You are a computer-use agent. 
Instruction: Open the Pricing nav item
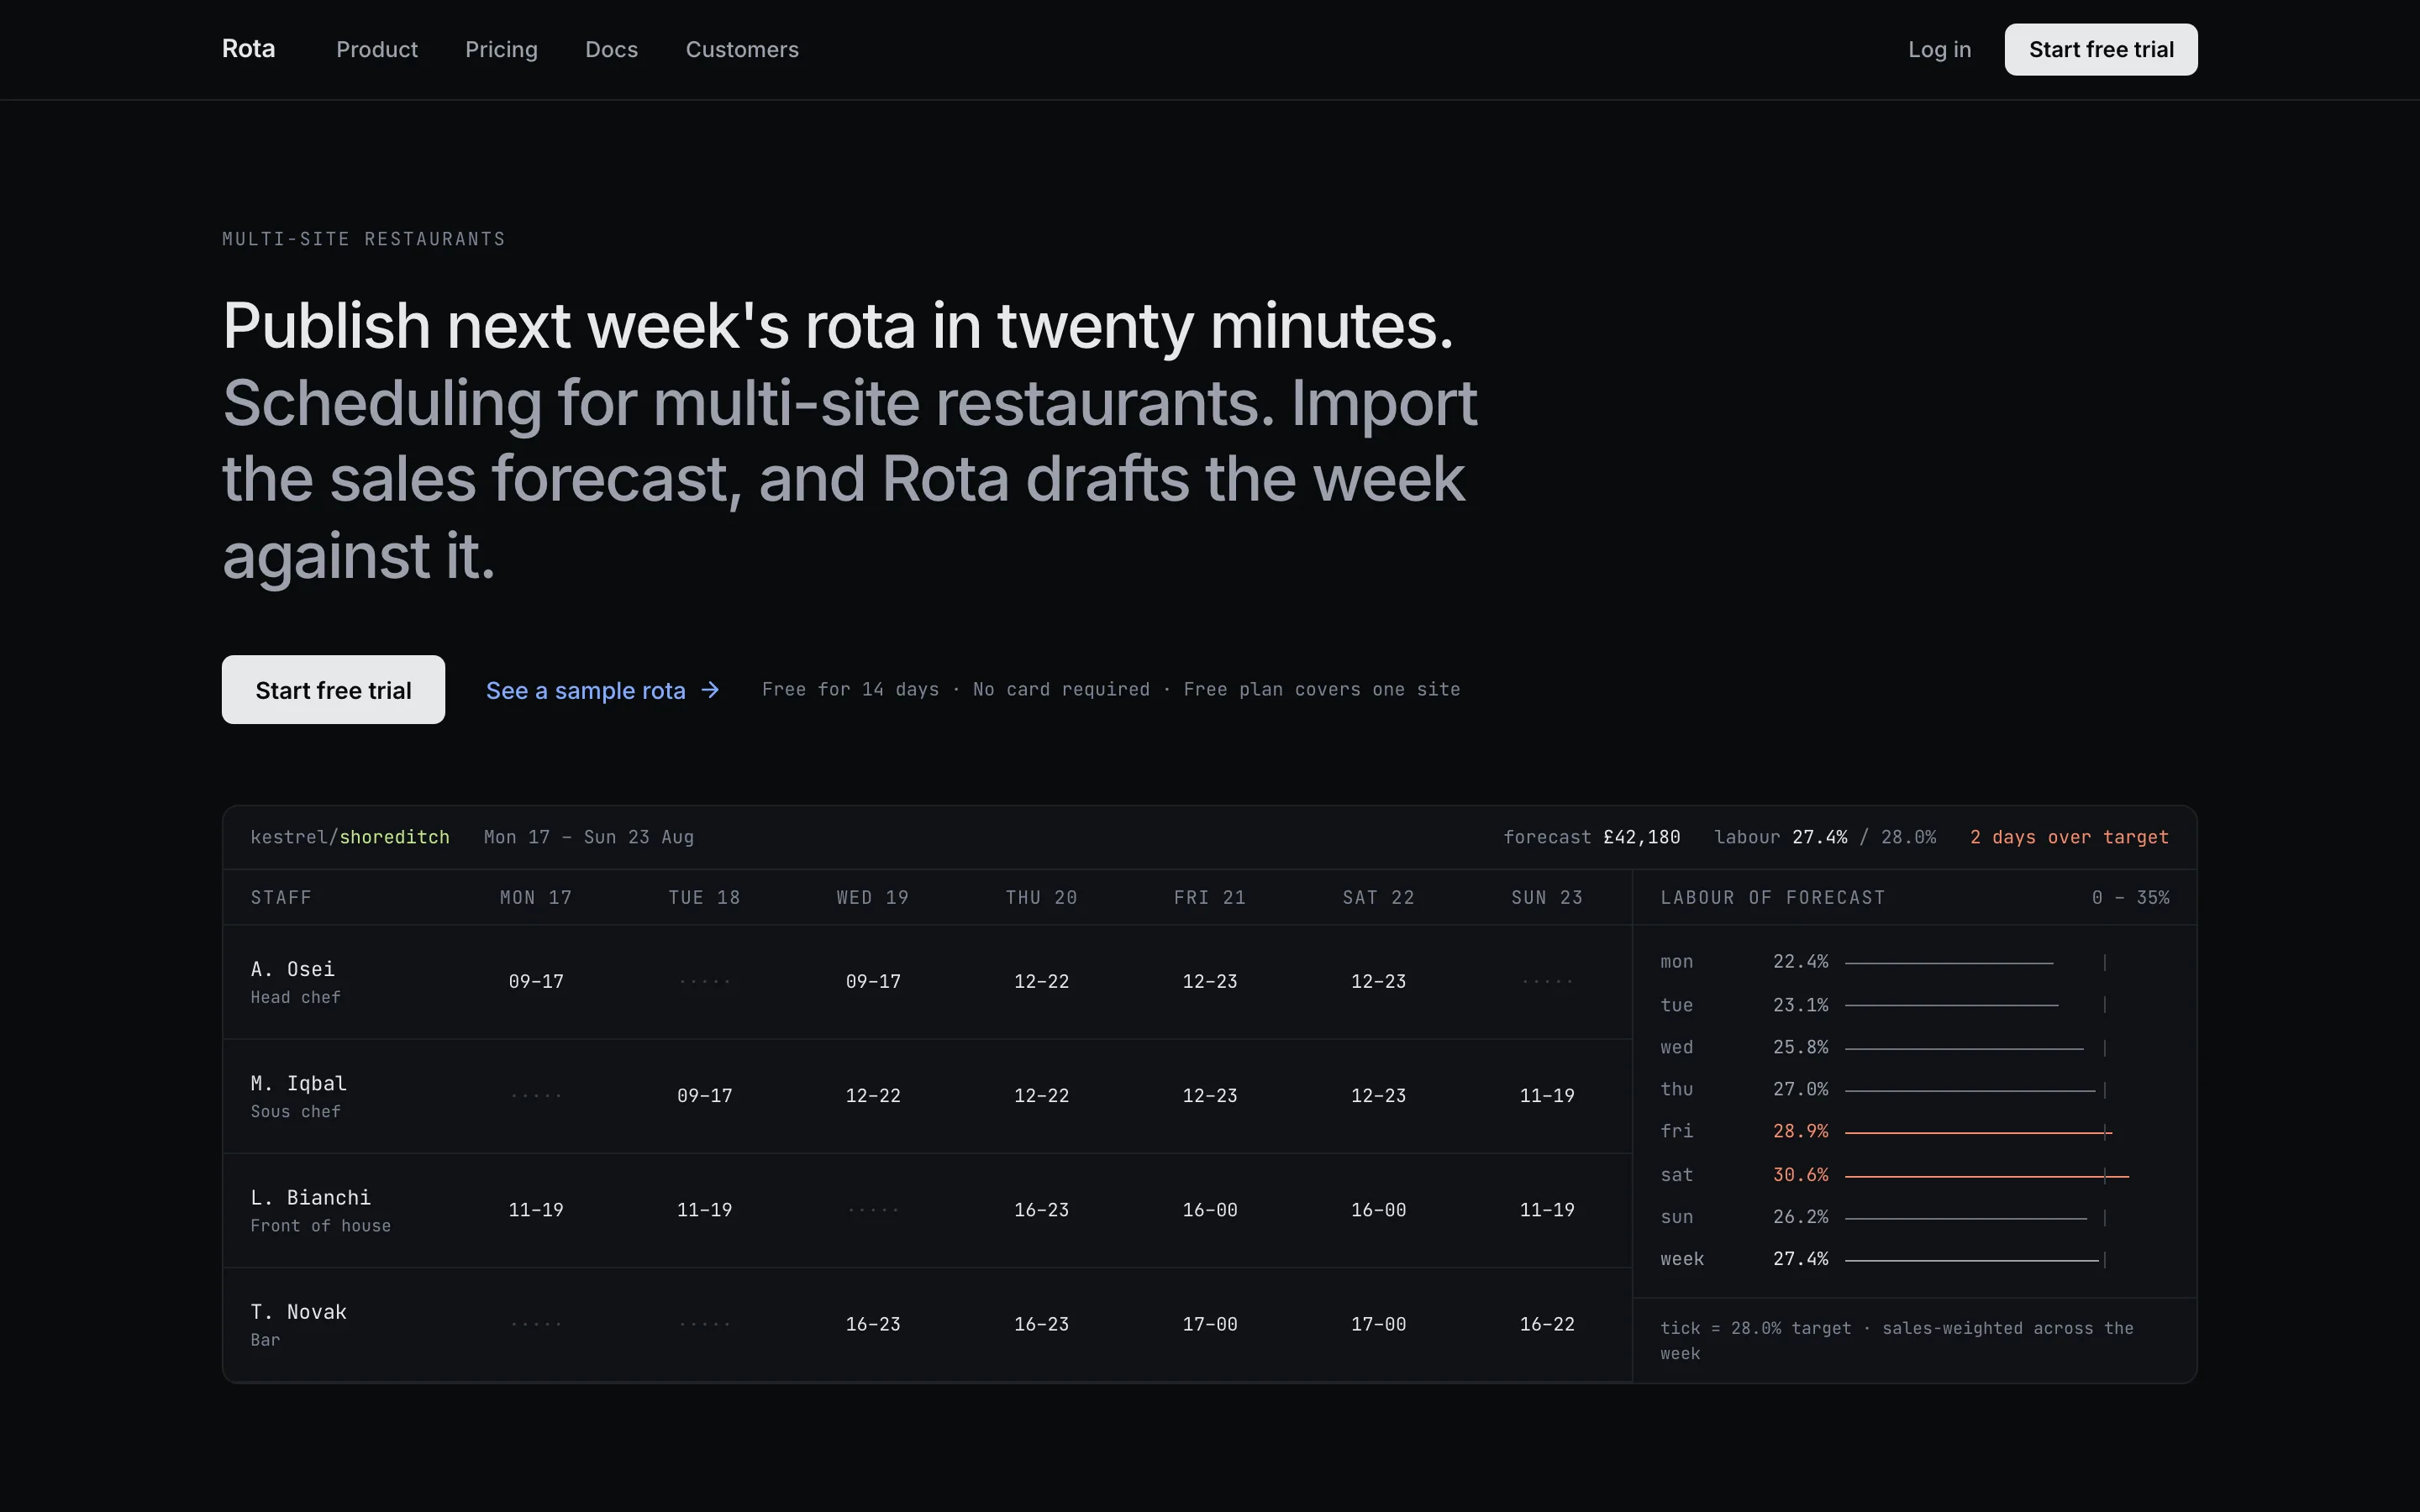tap(501, 49)
